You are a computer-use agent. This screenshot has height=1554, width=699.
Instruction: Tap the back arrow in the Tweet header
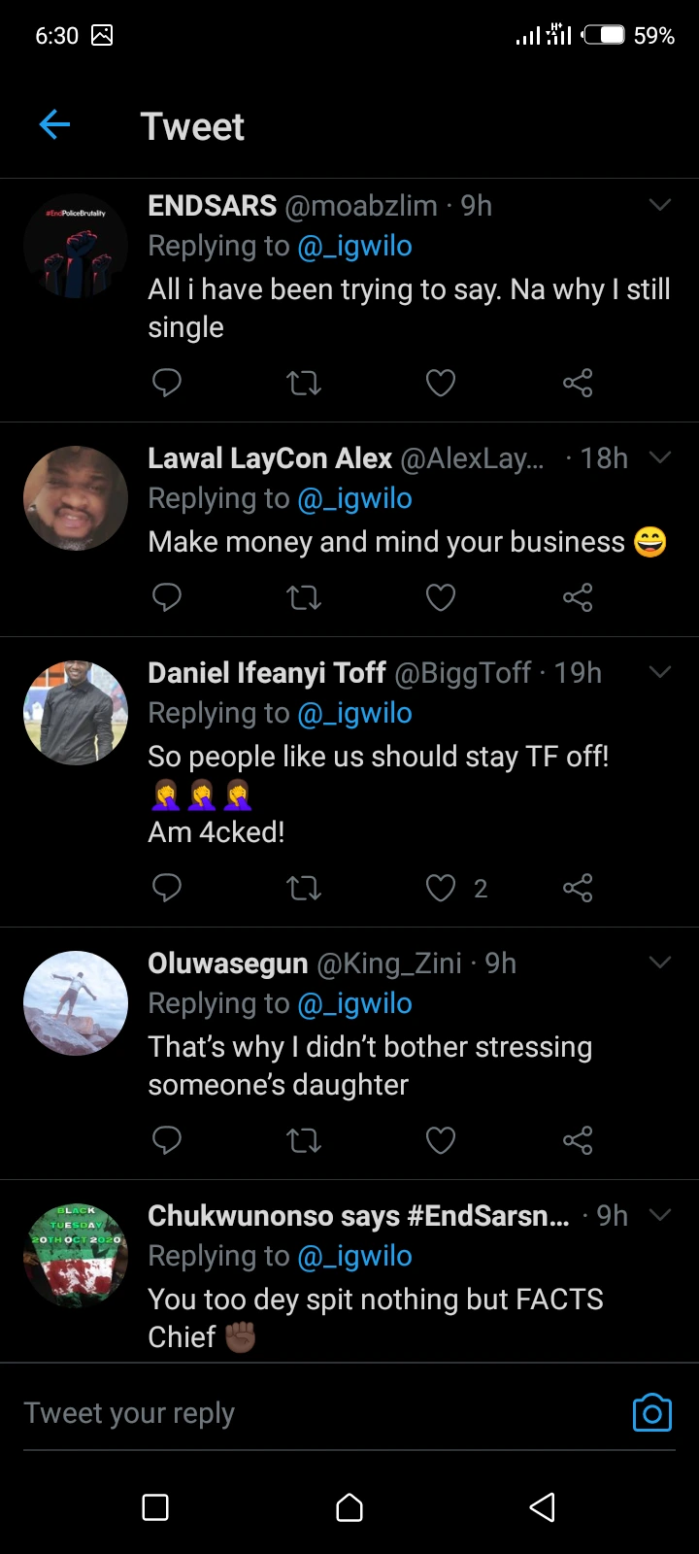tap(55, 125)
